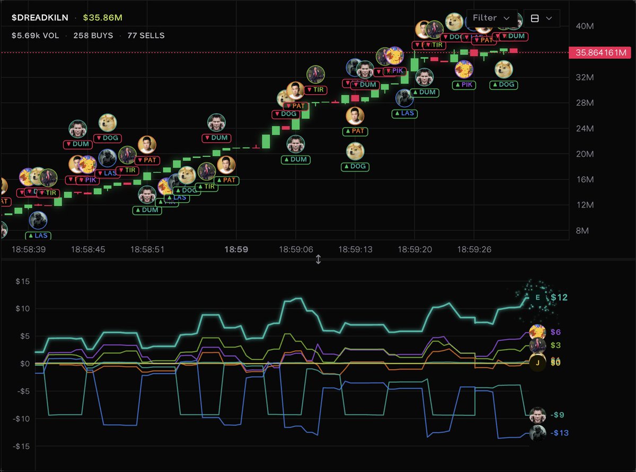Click PAT avatar above PAT buy before 18:59
This screenshot has height=472, width=636.
click(226, 165)
